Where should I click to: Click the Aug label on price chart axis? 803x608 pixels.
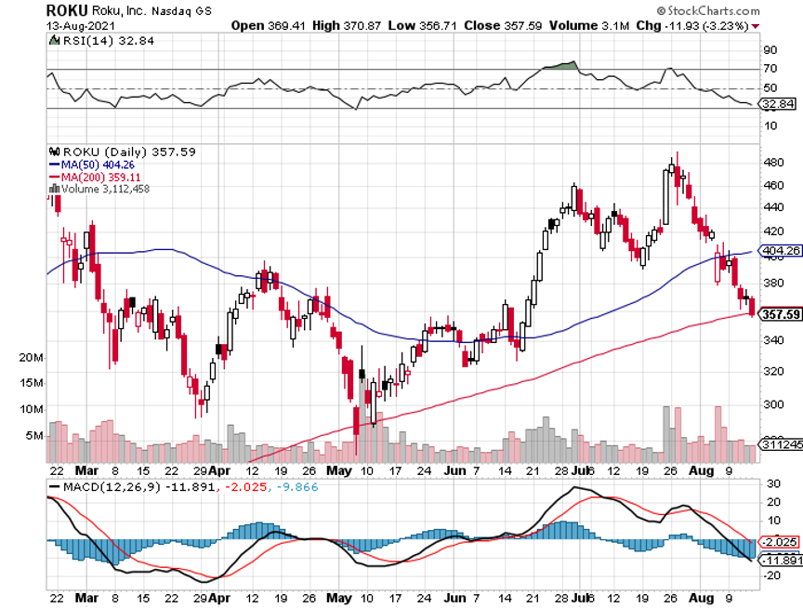coord(701,470)
